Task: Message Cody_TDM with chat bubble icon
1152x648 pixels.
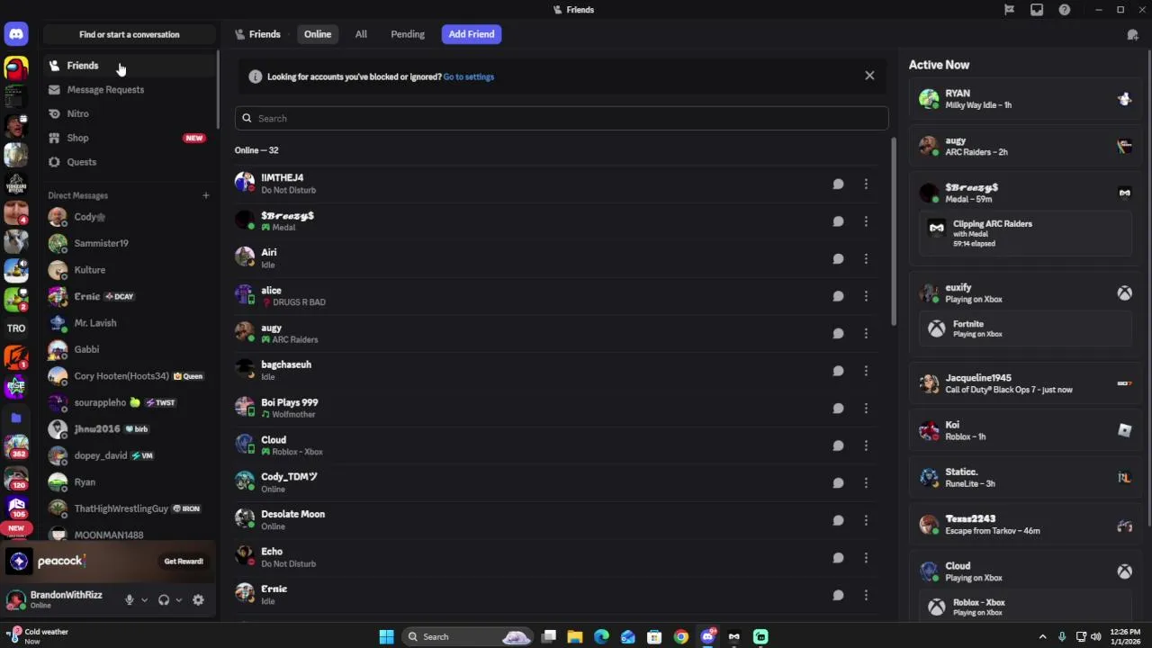Action: tap(838, 482)
